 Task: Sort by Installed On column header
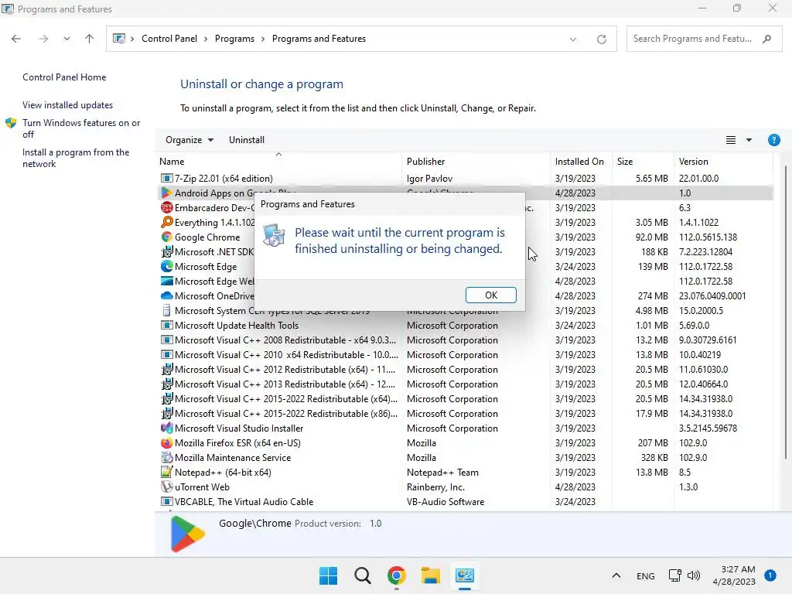click(581, 161)
